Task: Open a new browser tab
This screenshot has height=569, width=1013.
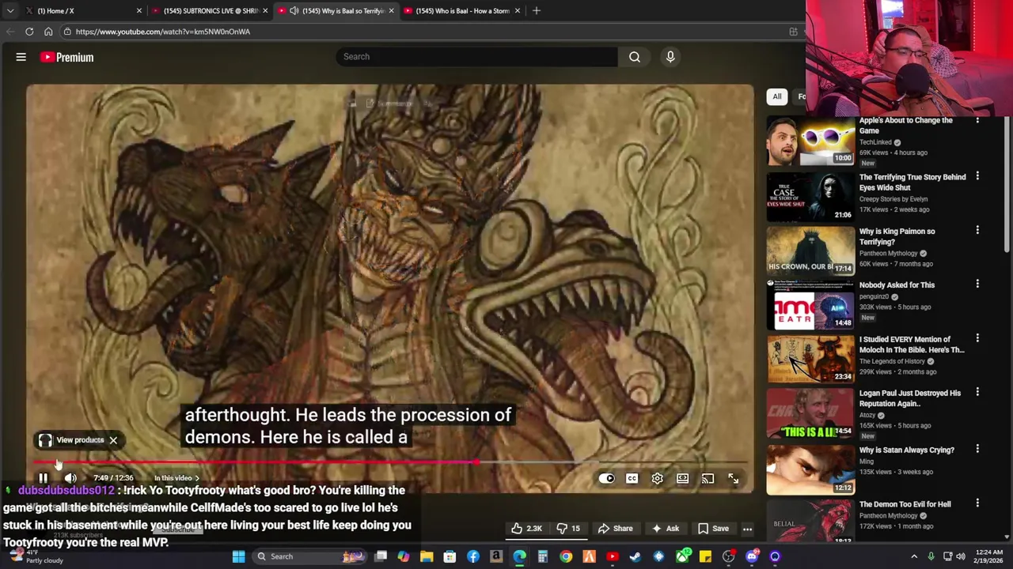Action: click(x=537, y=11)
